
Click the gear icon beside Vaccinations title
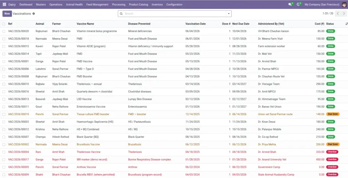(34, 14)
